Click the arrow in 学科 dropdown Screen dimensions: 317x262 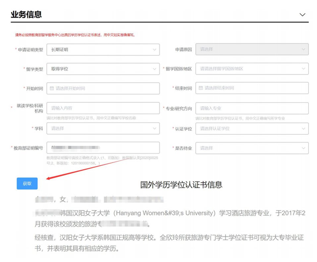[x=155, y=128]
